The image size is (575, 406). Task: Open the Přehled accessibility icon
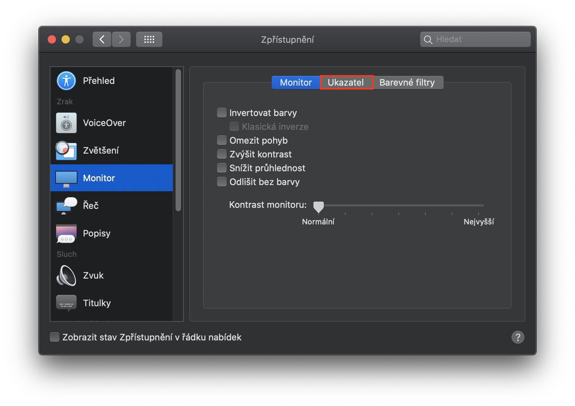66,81
